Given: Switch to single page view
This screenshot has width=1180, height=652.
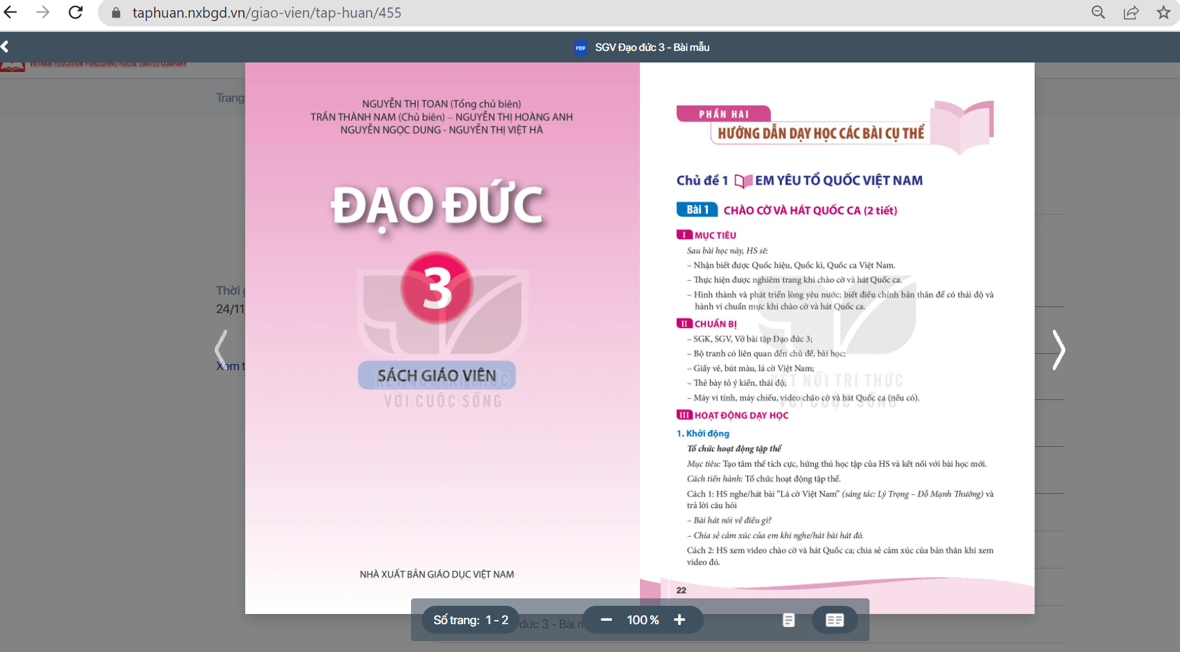Looking at the screenshot, I should tap(789, 620).
